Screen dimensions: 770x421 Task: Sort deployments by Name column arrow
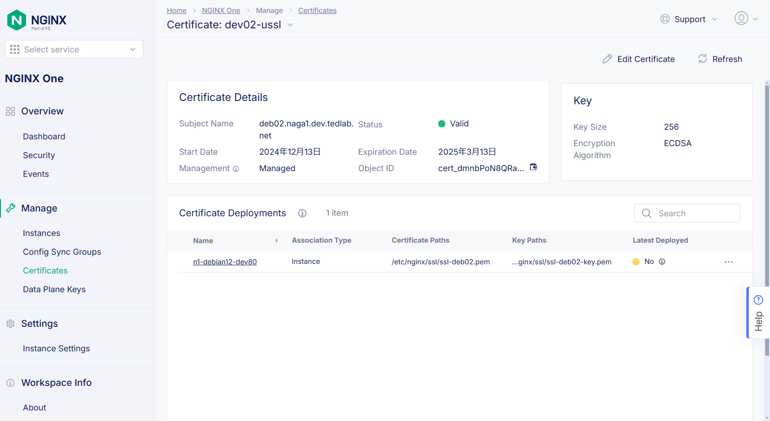click(277, 241)
